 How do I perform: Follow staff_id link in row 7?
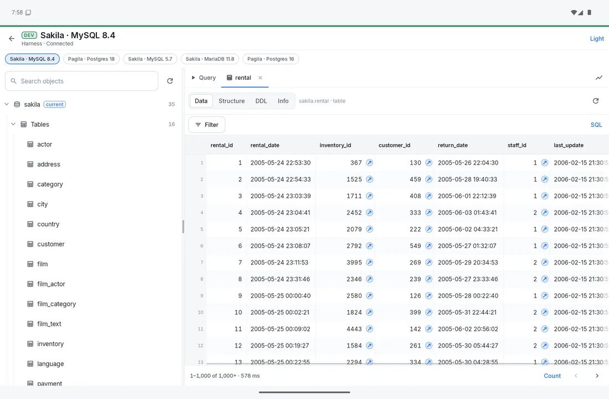(545, 263)
